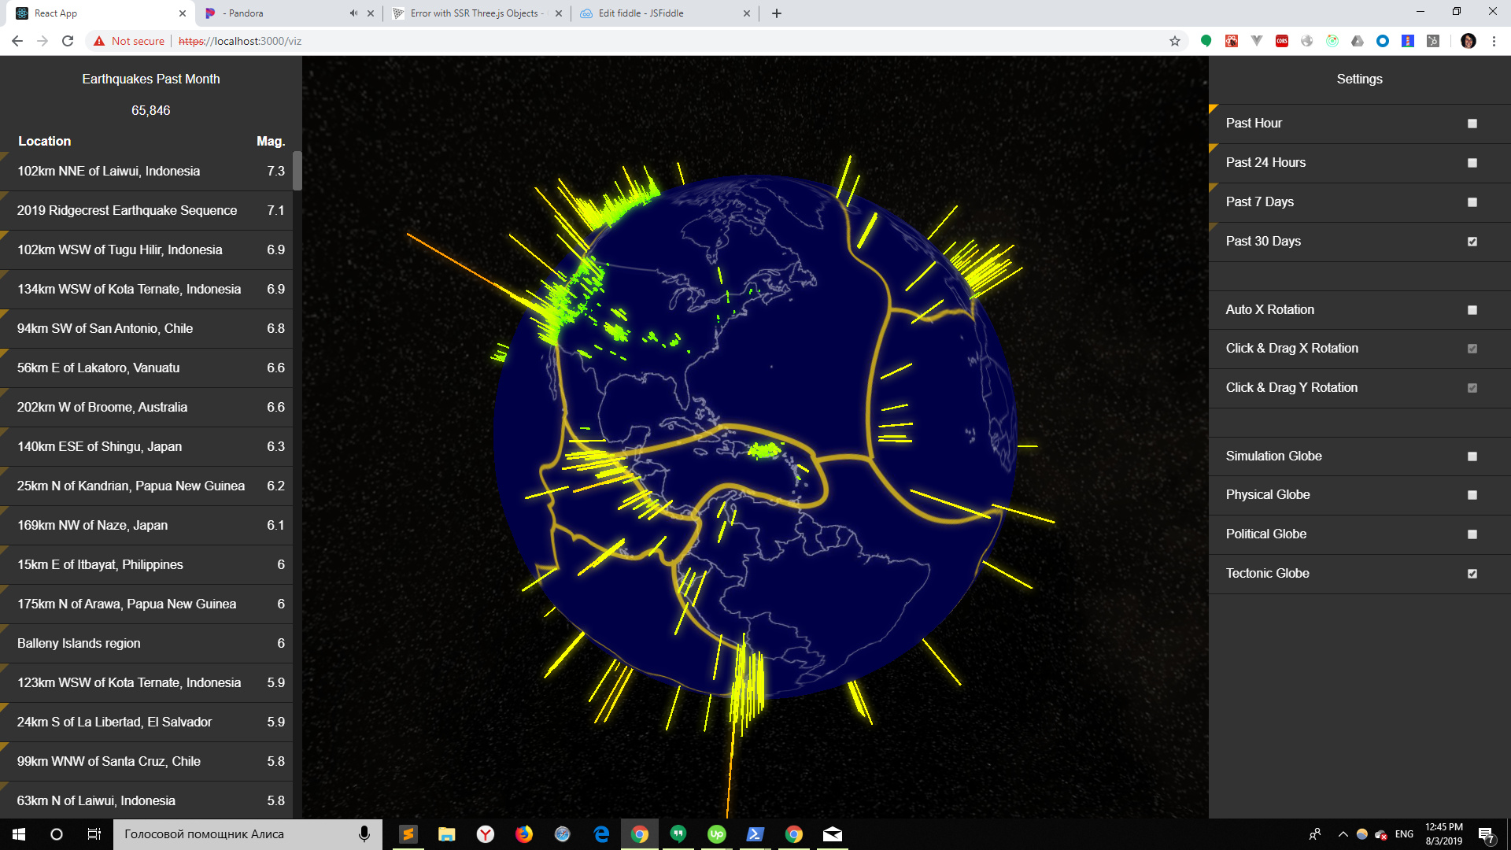Uncheck the Tectonic Globe option
The width and height of the screenshot is (1511, 850).
(1472, 574)
